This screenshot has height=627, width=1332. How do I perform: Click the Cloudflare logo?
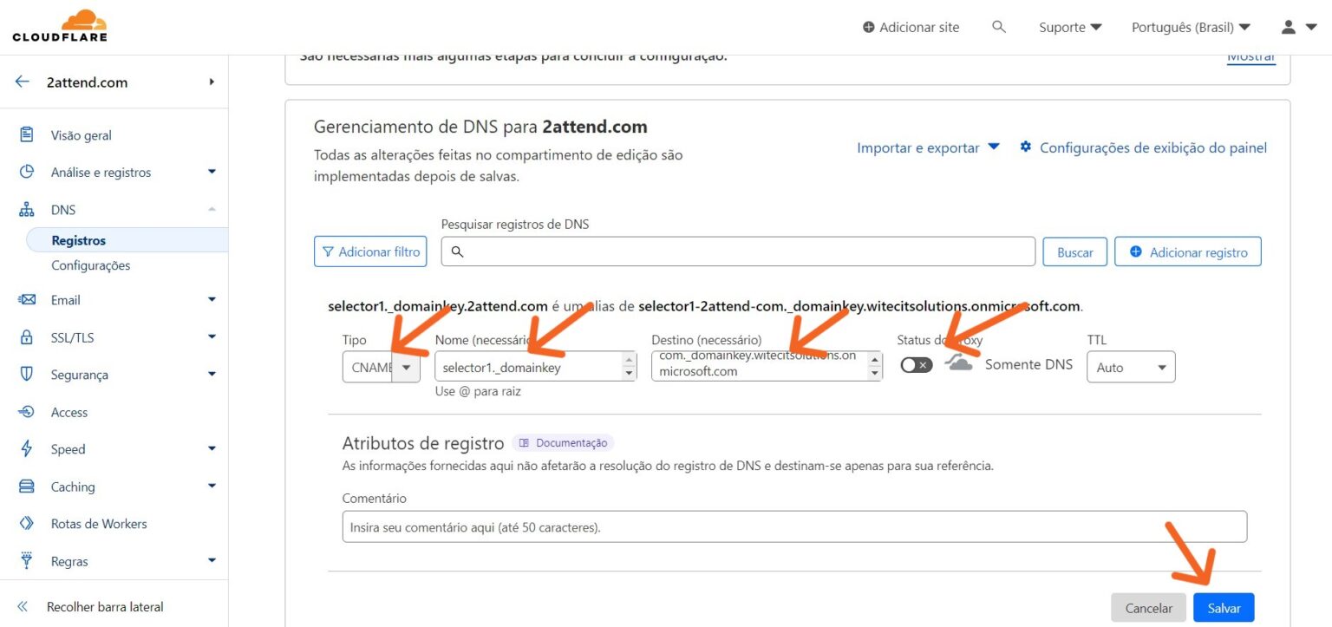click(59, 25)
